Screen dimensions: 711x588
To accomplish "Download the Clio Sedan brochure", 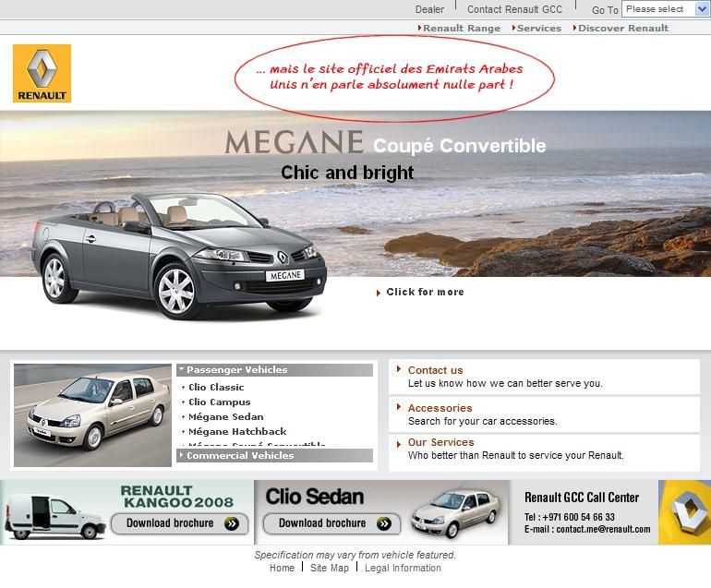I will [331, 523].
